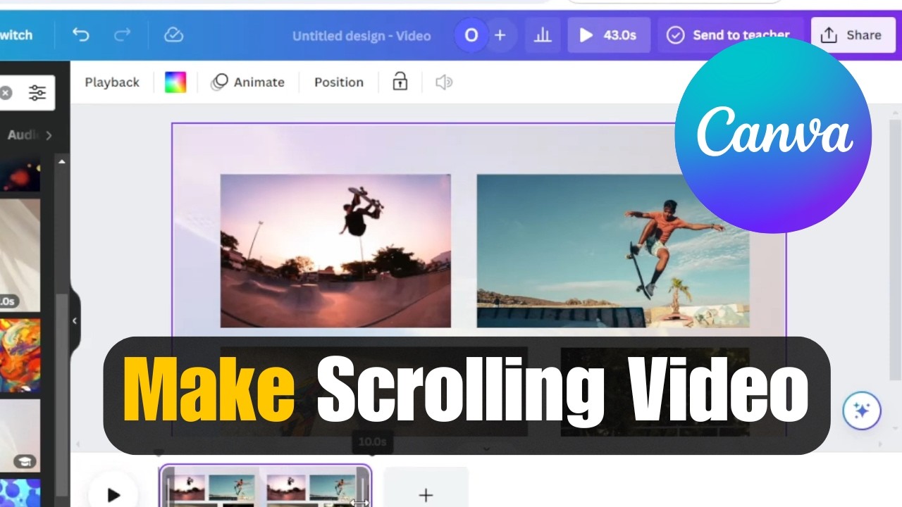Open the Share menu
This screenshot has width=902, height=507.
[851, 35]
